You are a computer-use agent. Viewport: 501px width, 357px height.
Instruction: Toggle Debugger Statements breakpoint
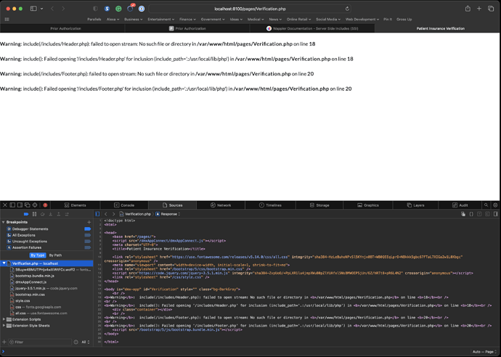click(87, 229)
